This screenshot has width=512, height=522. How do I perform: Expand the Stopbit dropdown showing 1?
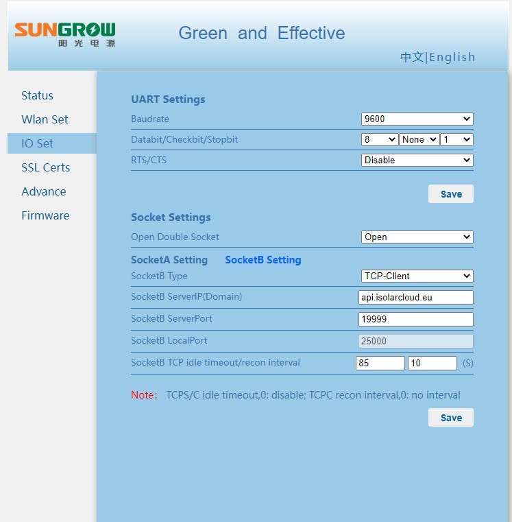click(456, 139)
